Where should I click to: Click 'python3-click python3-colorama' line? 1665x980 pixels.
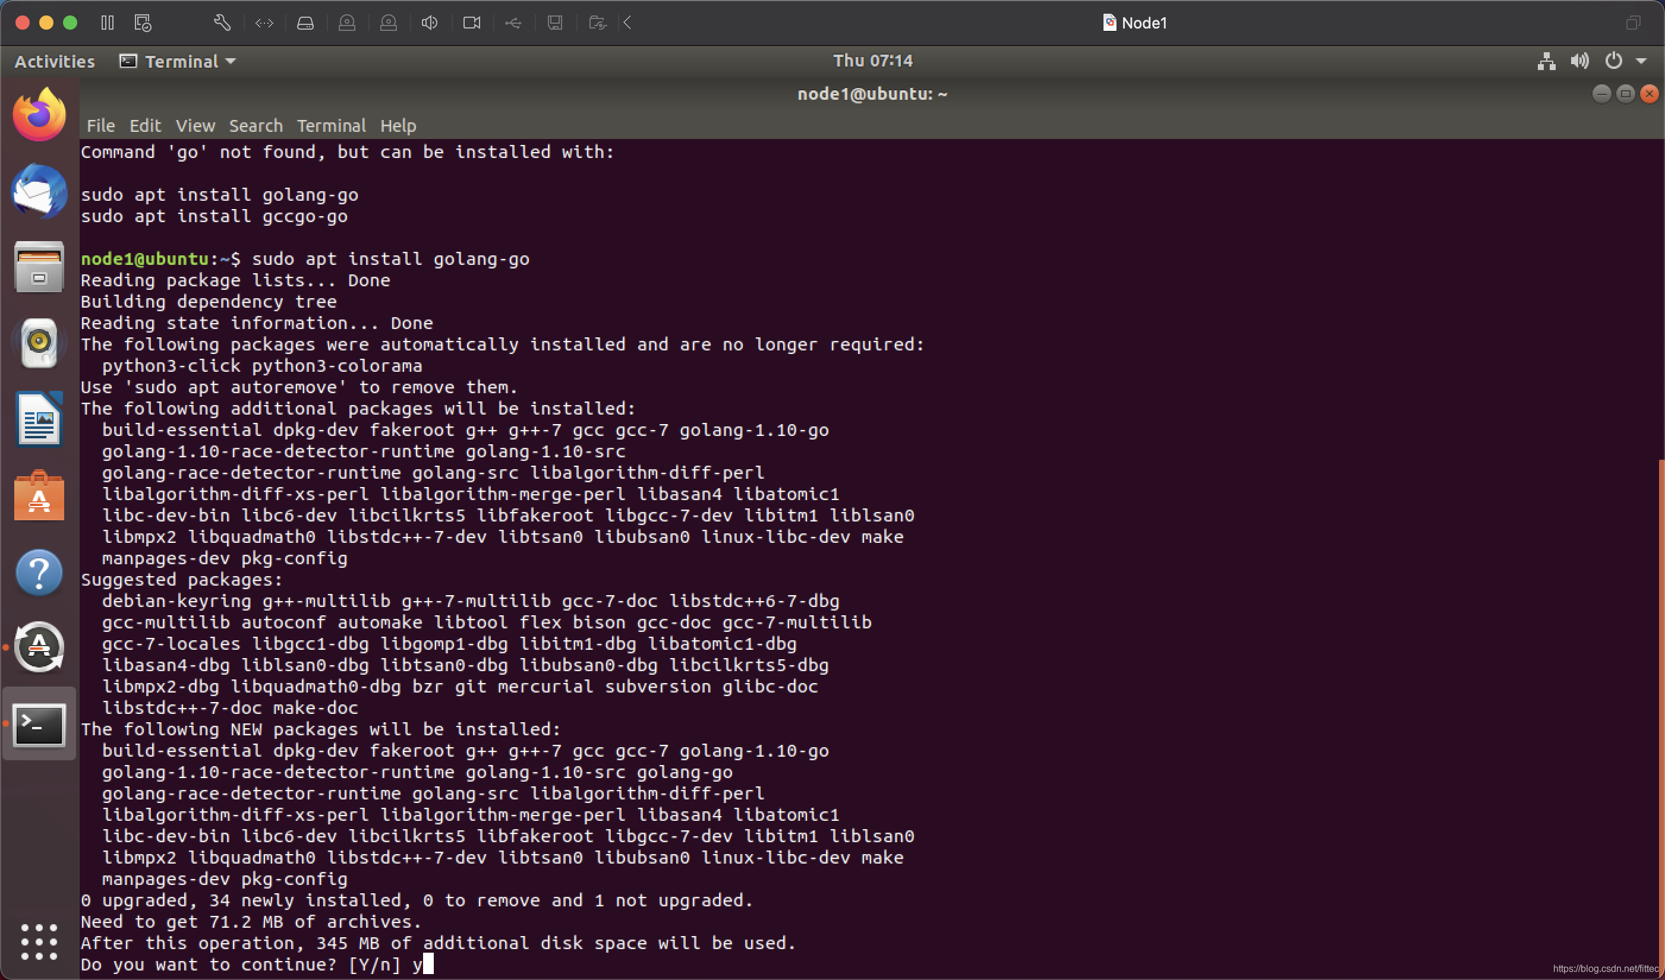[x=262, y=365]
